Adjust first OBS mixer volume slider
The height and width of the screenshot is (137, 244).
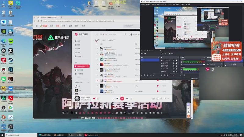pyautogui.click(x=194, y=65)
